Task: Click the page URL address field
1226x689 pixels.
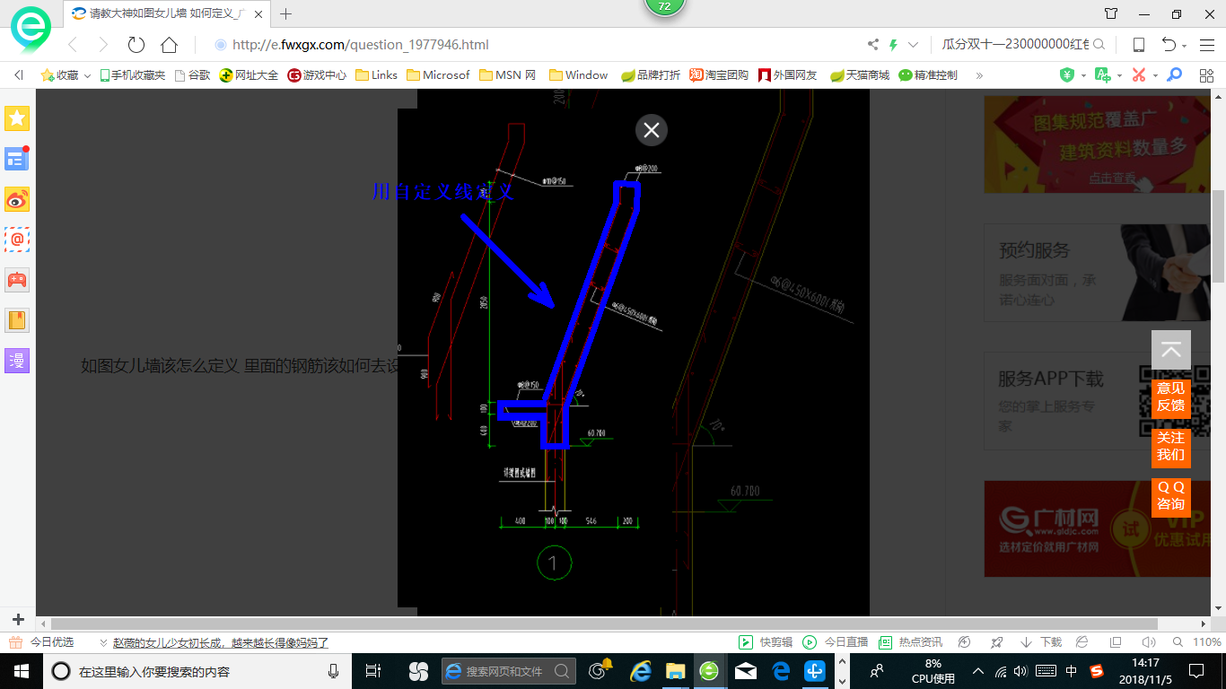Action: coord(361,45)
